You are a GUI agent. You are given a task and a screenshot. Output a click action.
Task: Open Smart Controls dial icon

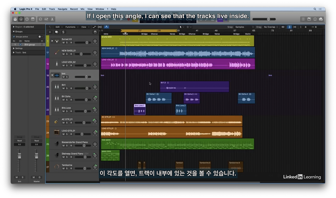[x=40, y=19]
